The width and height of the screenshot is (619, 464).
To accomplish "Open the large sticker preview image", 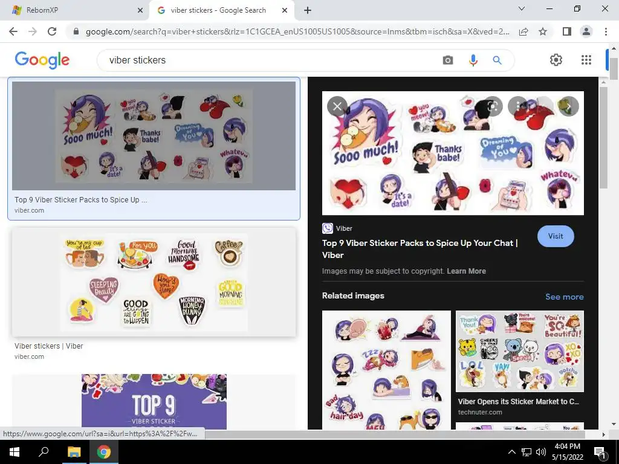I will pyautogui.click(x=453, y=153).
